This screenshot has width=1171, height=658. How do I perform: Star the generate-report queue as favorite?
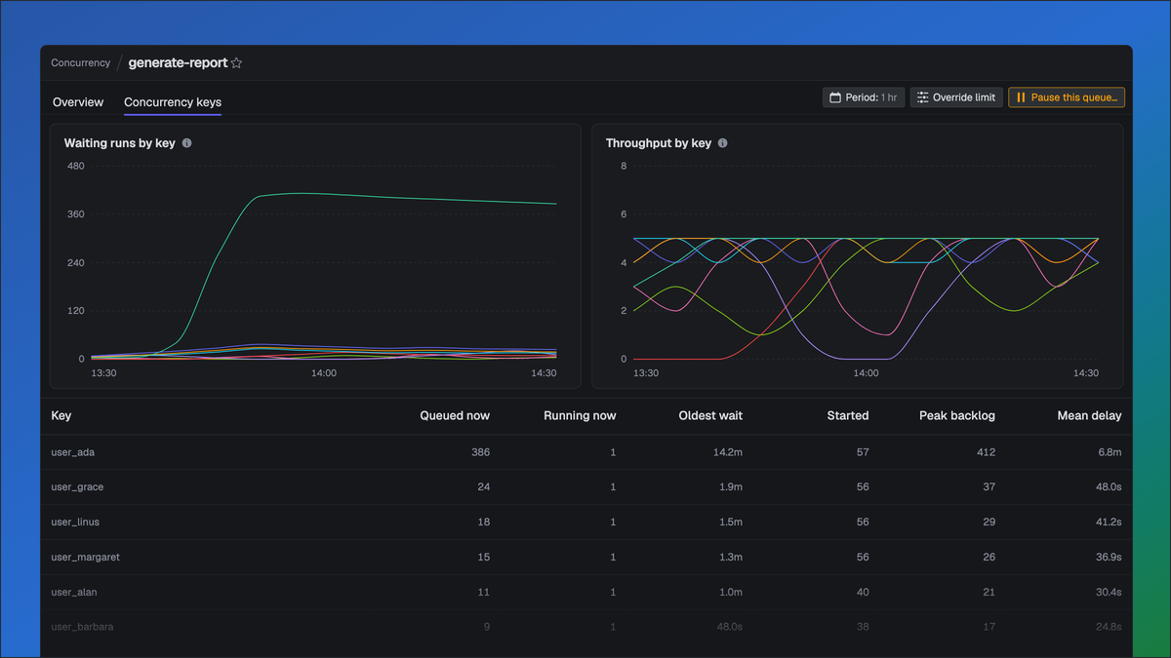(x=237, y=63)
